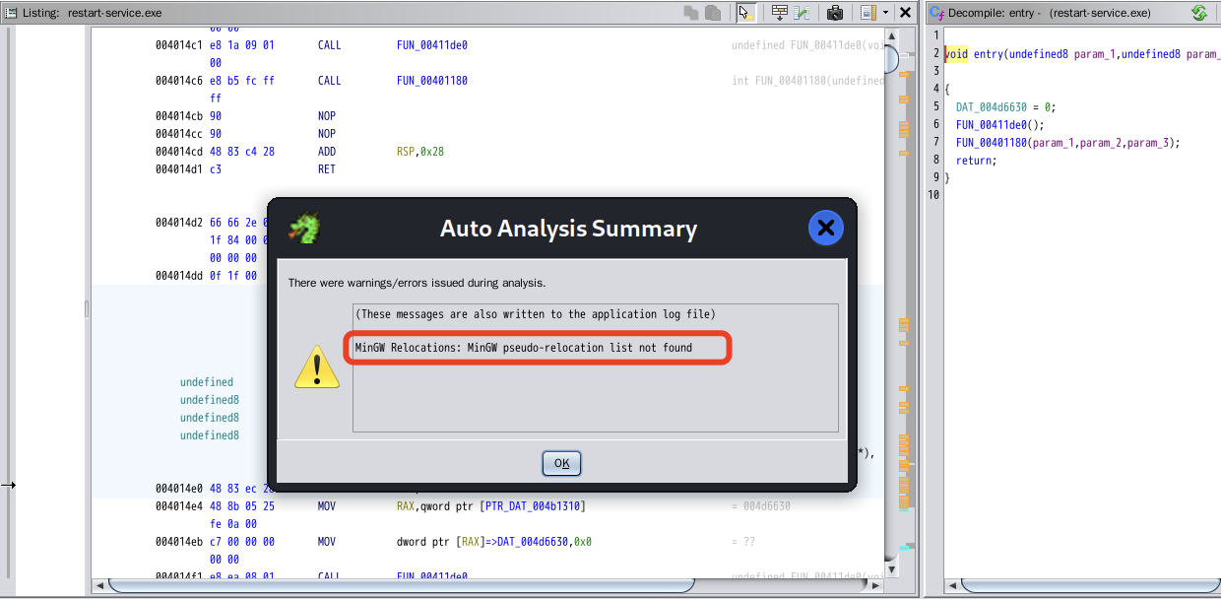Image resolution: width=1221 pixels, height=599 pixels.
Task: Click FUN_00401180 call in decompiler
Action: click(991, 143)
